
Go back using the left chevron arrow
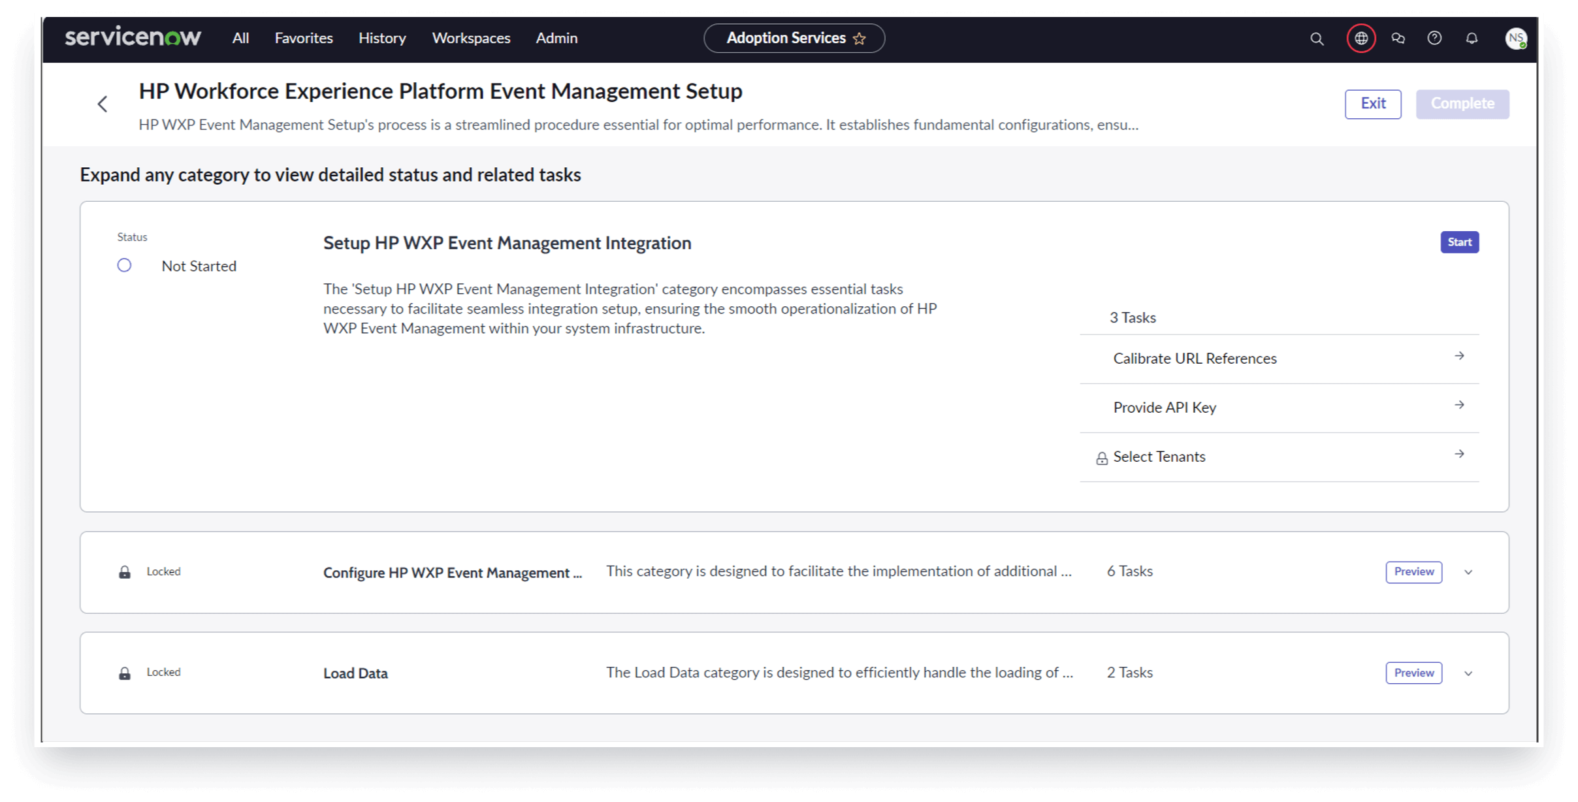103,104
